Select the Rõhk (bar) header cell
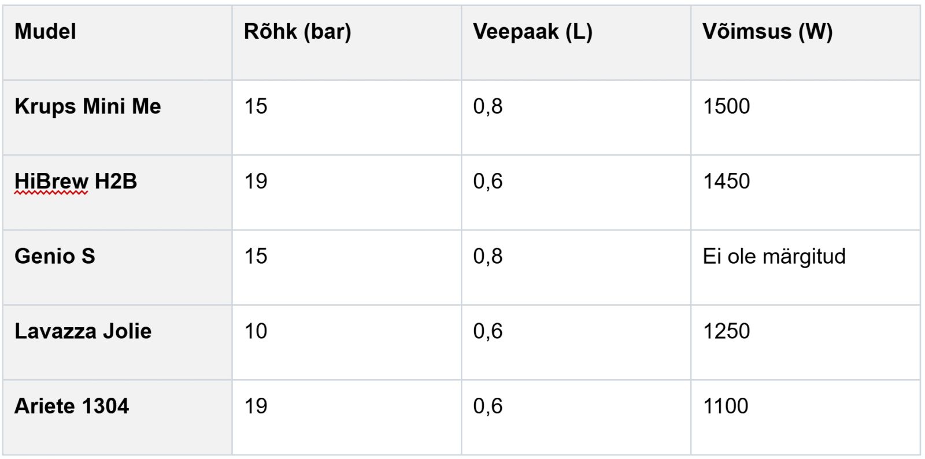Viewport: 925px width, 459px height. coord(347,43)
